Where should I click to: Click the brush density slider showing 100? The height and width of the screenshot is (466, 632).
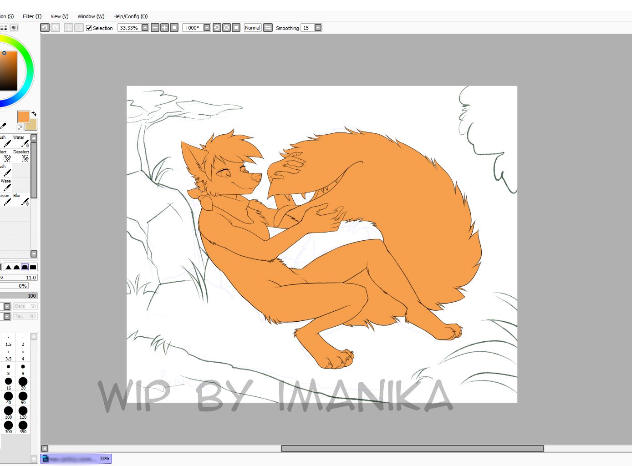tap(19, 296)
